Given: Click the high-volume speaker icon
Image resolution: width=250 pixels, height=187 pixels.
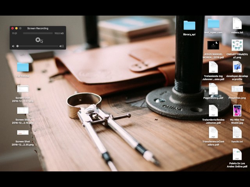Looking at the screenshot, I should pos(61,46).
